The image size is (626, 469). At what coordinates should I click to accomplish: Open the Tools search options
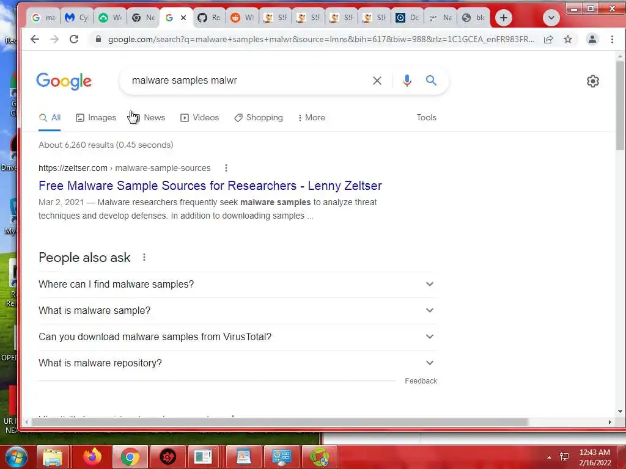coord(426,118)
